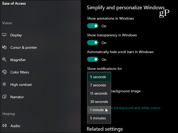Screen dimensions: 178x133
Task: Click the High contrast sun icon
Action: (x=4, y=84)
